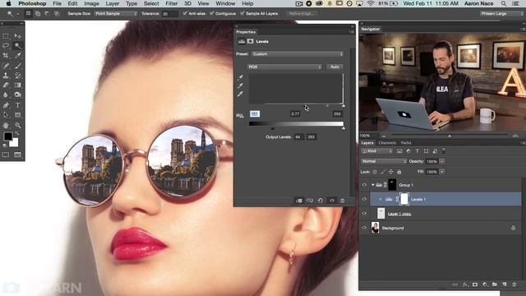The height and width of the screenshot is (296, 526).
Task: Select the Type tool in toolbox
Action: click(x=17, y=105)
